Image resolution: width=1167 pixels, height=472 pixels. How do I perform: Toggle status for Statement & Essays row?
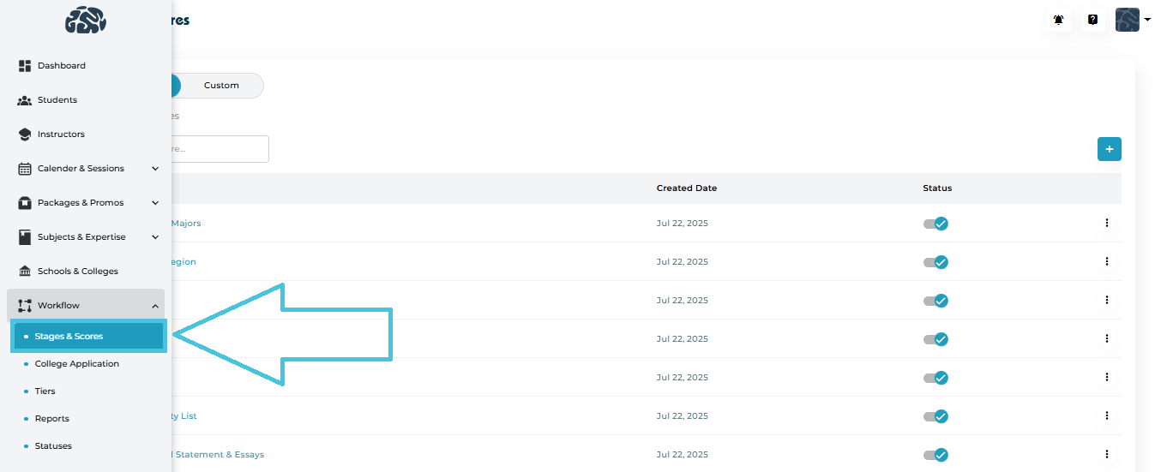(x=935, y=455)
